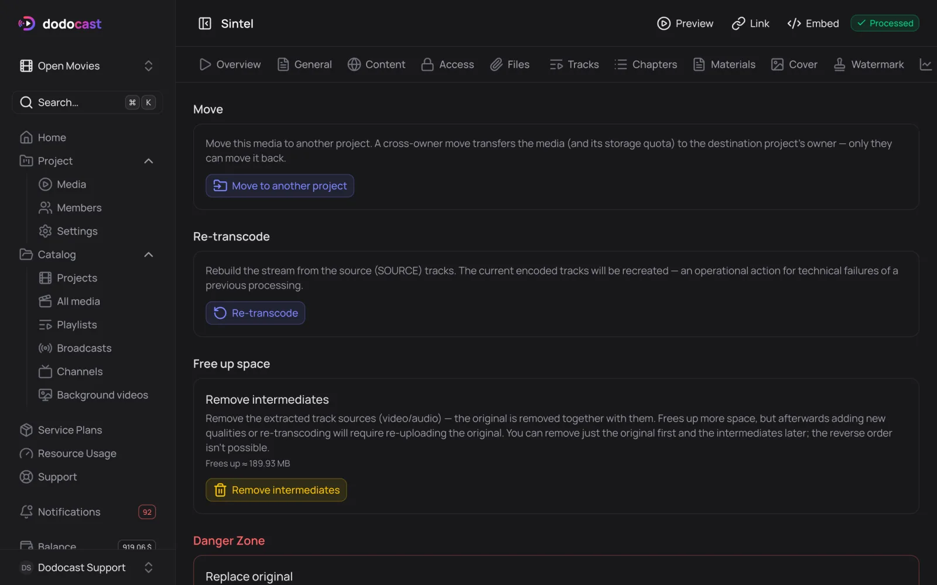Focus the Search field in sidebar

click(87, 102)
